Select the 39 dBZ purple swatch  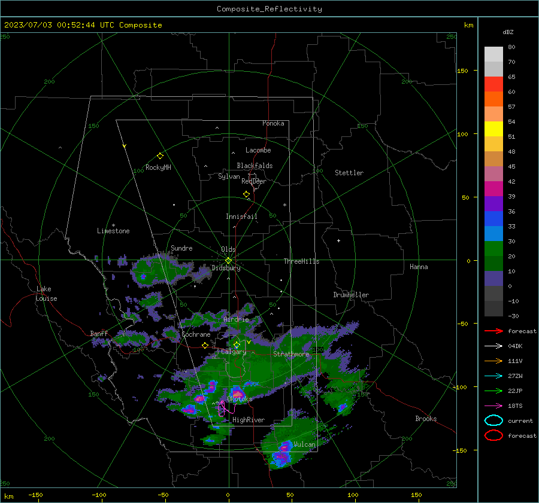pos(493,204)
